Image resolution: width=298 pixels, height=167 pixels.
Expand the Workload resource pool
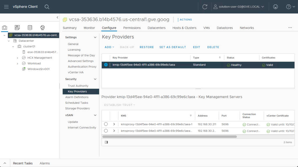(x=17, y=63)
